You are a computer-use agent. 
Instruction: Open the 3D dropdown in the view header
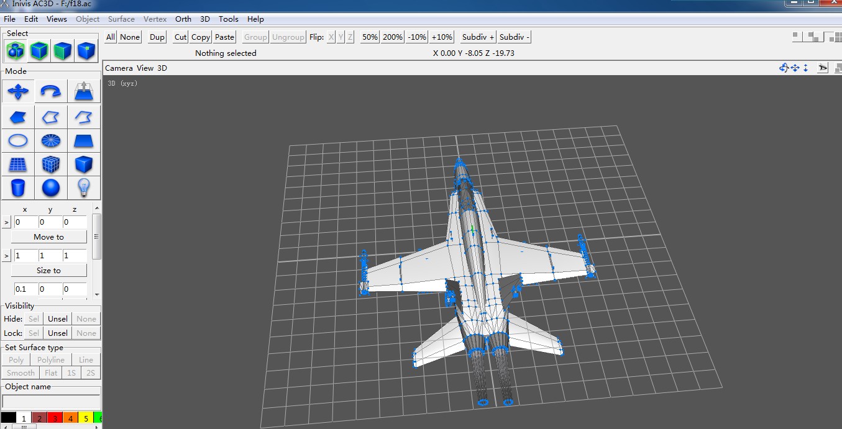[162, 68]
